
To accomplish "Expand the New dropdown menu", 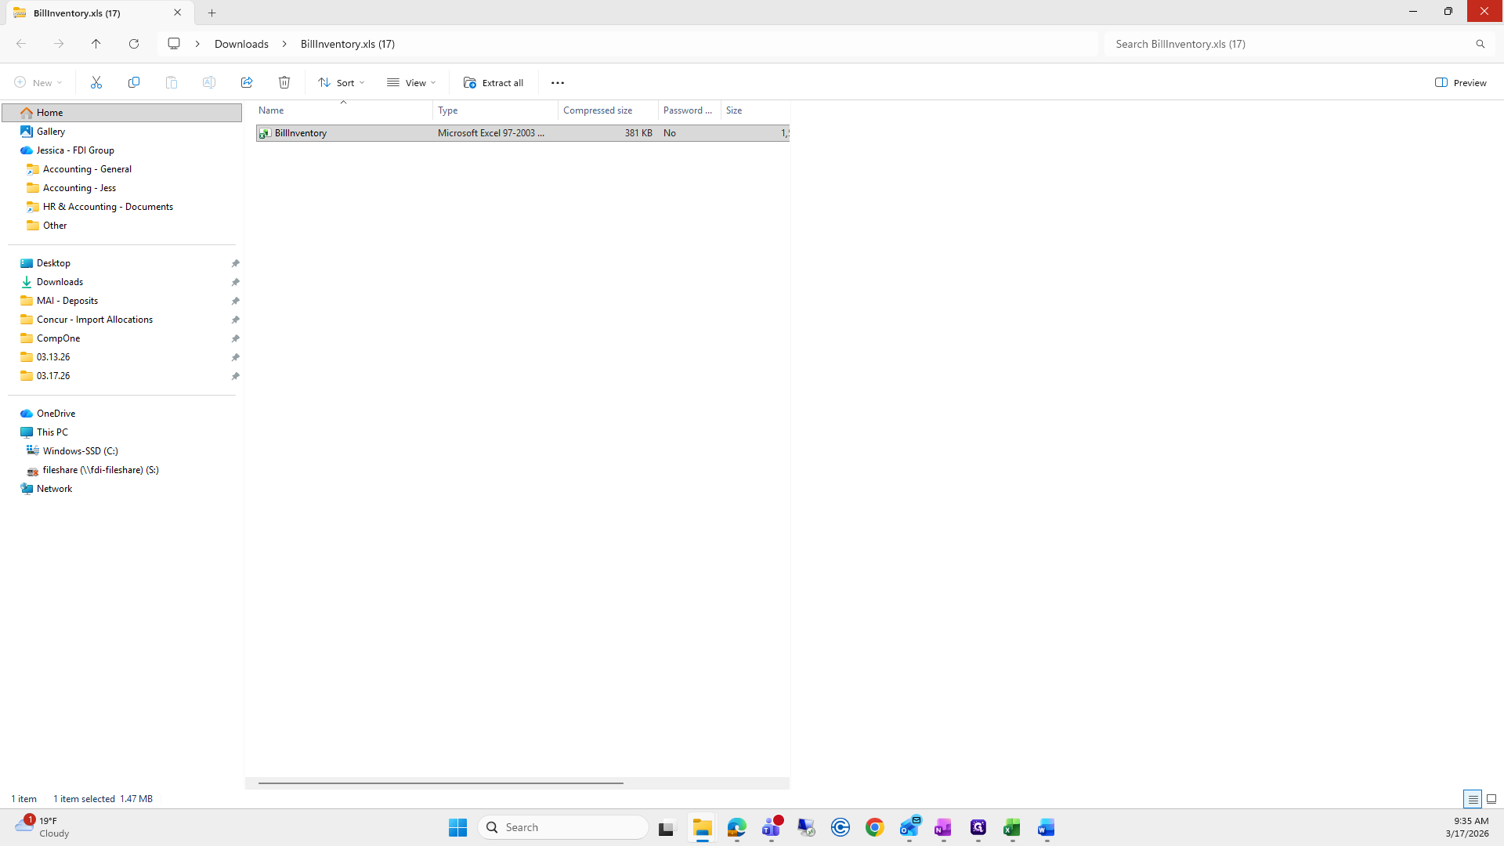I will [x=38, y=82].
